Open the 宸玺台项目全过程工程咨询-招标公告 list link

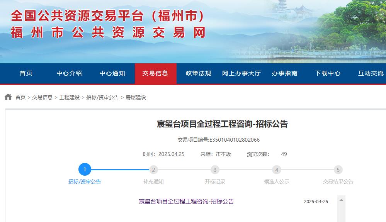pyautogui.click(x=186, y=202)
